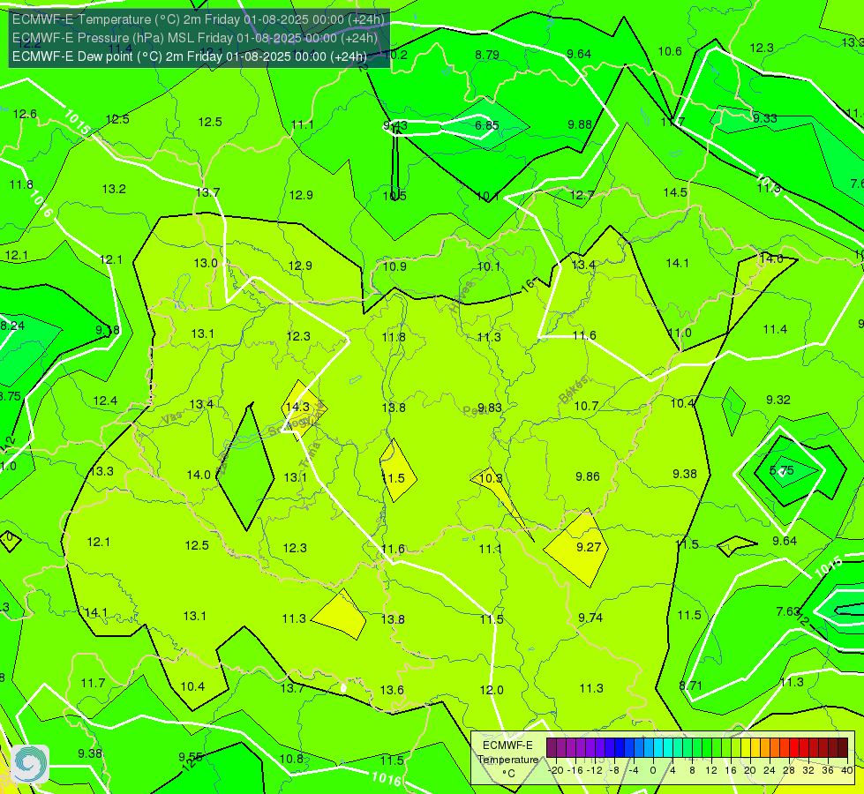Click the legend scale label -16
The width and height of the screenshot is (864, 794).
[x=575, y=770]
